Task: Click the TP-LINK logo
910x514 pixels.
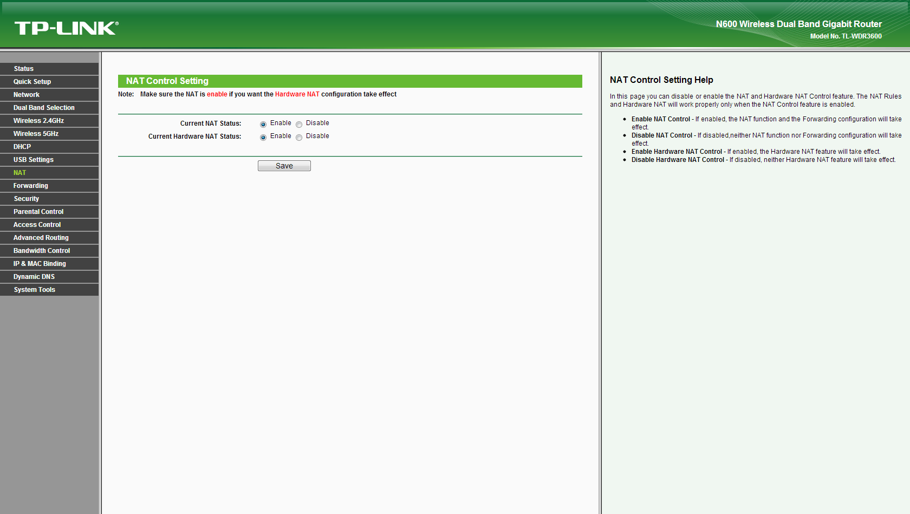Action: (x=66, y=28)
